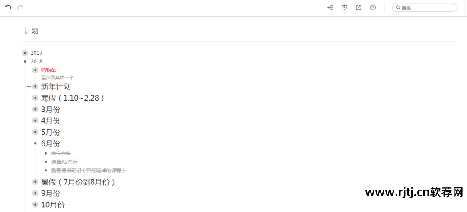Viewport: 467px width, 212px height.
Task: Select the red 购物单 item
Action: pyautogui.click(x=48, y=70)
